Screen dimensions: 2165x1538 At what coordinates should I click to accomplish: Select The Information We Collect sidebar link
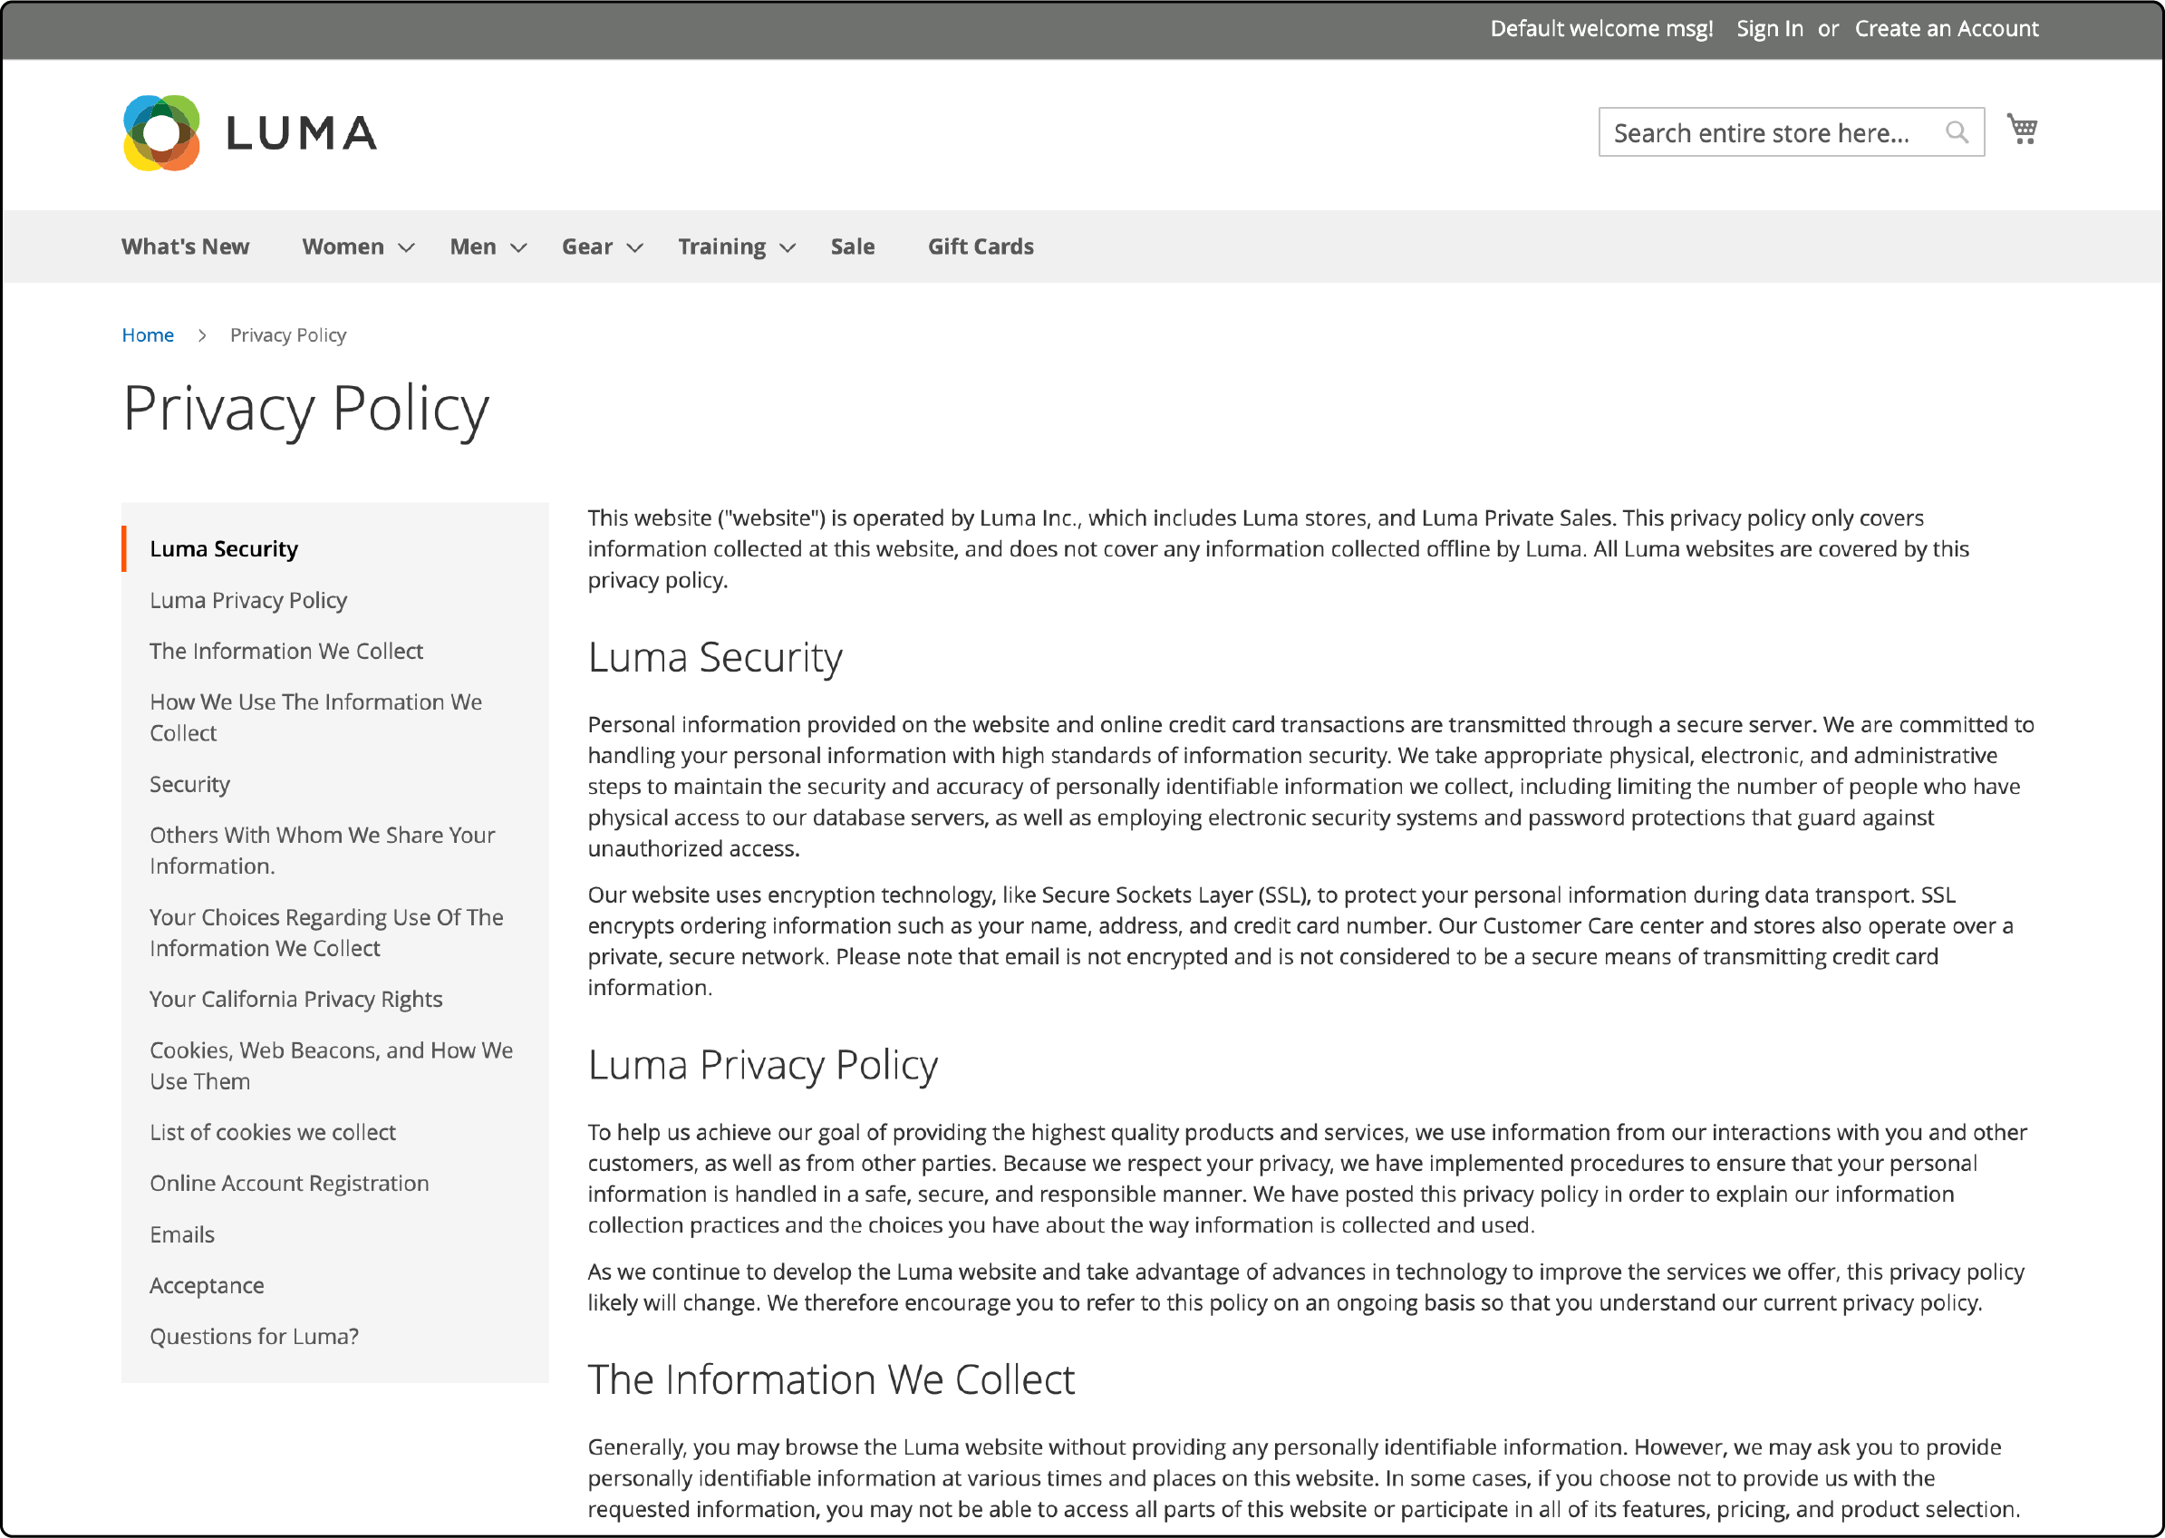coord(286,652)
